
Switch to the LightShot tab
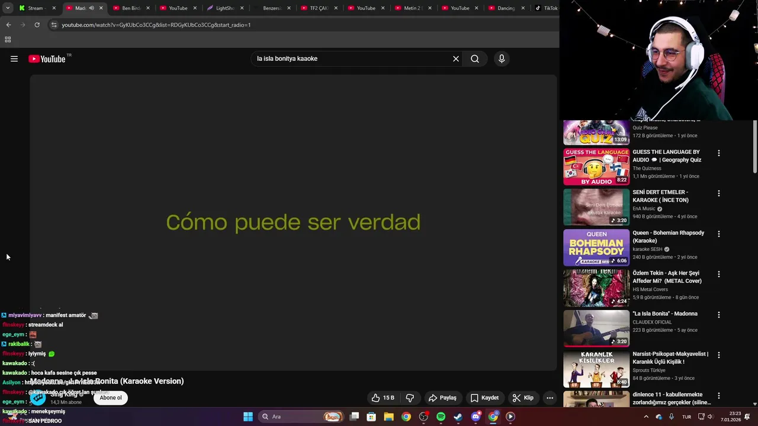click(224, 8)
